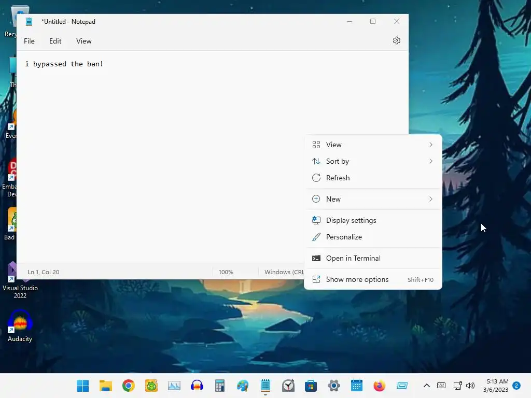Click the Refresh circular arrow icon

pos(316,178)
